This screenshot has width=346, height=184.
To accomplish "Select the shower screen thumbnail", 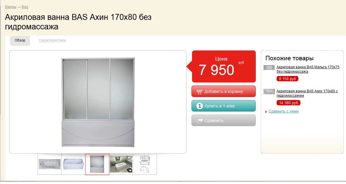I will coord(97,164).
